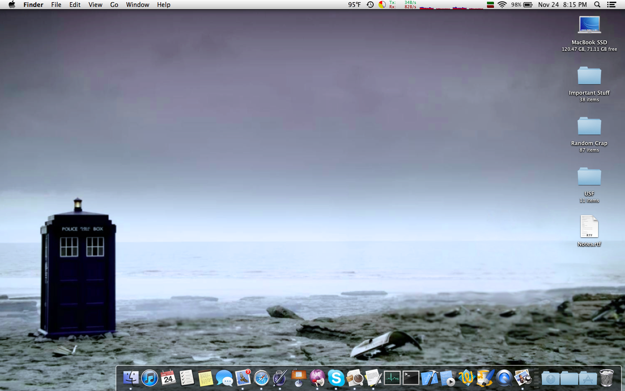The height and width of the screenshot is (391, 625).
Task: Open the View menu
Action: point(95,4)
